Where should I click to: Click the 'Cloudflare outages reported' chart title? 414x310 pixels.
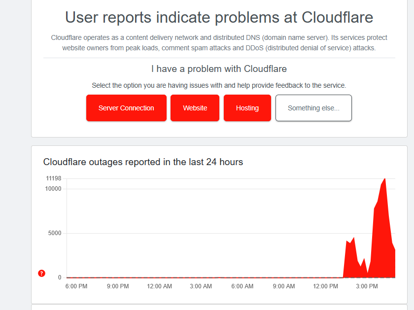(x=143, y=162)
